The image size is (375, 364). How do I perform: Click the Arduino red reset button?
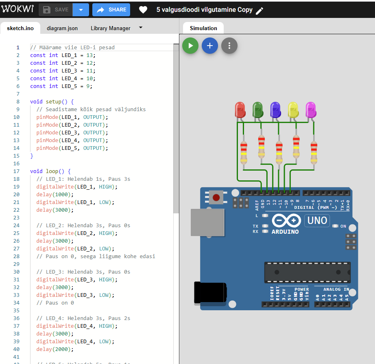(216, 197)
